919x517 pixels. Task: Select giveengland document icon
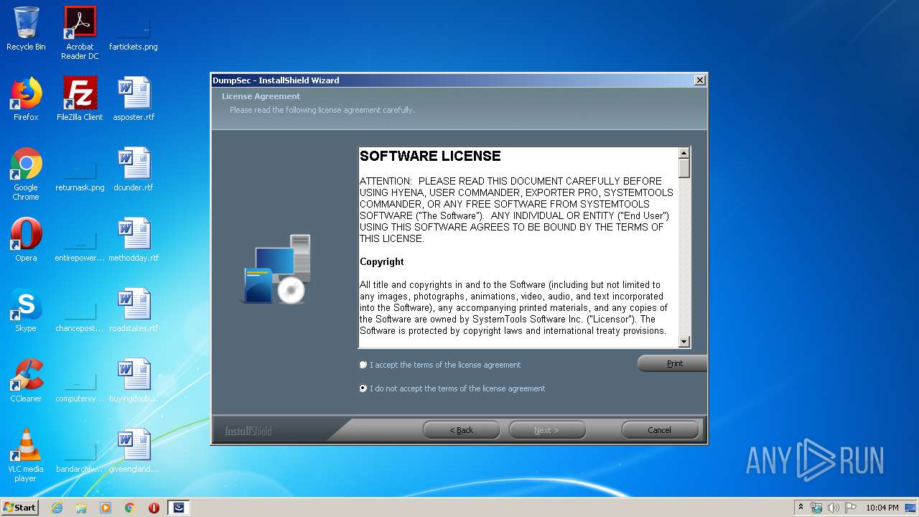tap(134, 451)
